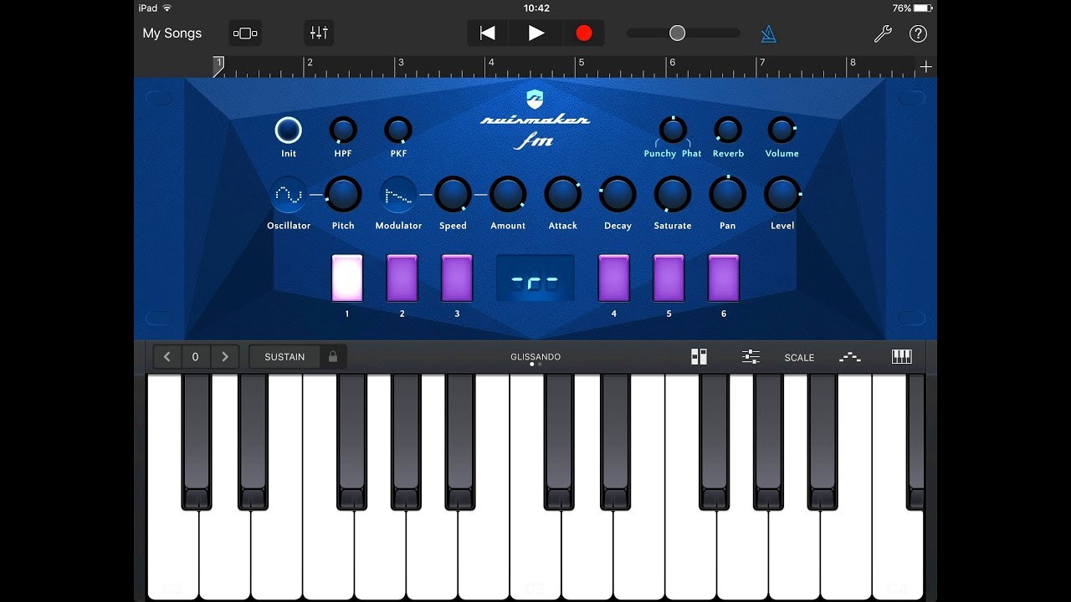The height and width of the screenshot is (602, 1071).
Task: Select drum pad 4
Action: [614, 278]
